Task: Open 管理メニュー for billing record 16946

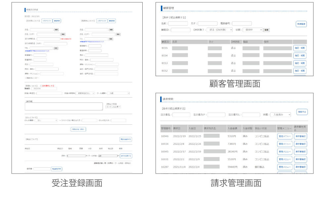Action: click(x=284, y=136)
